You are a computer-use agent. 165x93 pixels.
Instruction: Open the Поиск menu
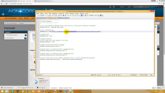click(46, 14)
